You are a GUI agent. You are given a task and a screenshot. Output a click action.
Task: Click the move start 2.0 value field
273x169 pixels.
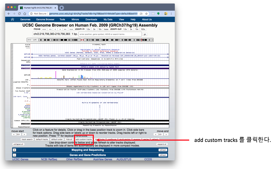point(18,134)
